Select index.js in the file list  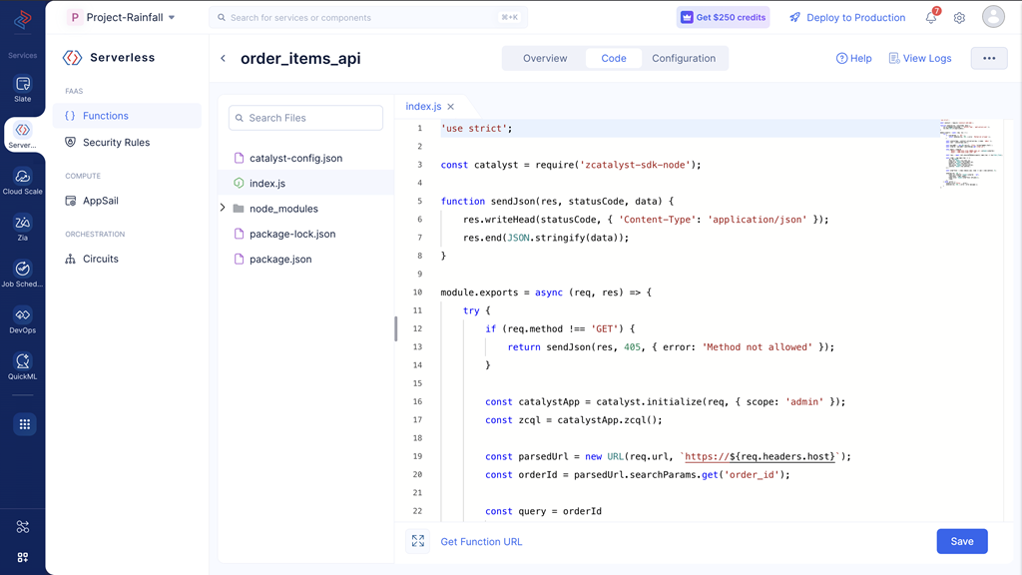click(305, 184)
